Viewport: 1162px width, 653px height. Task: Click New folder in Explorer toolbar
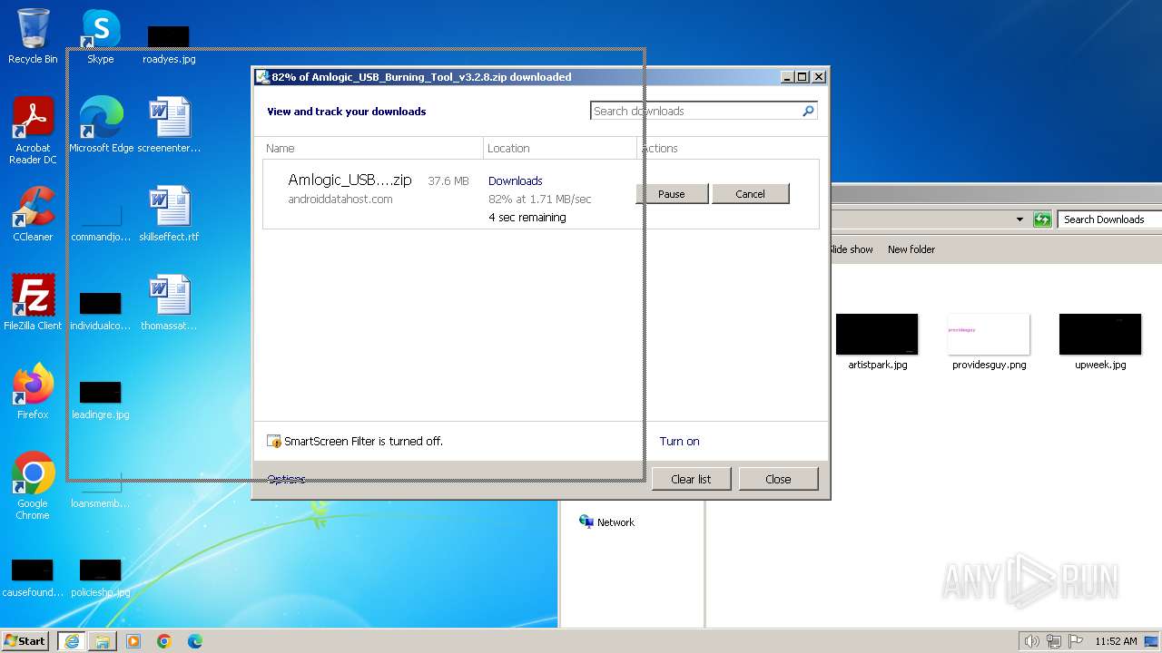coord(911,249)
